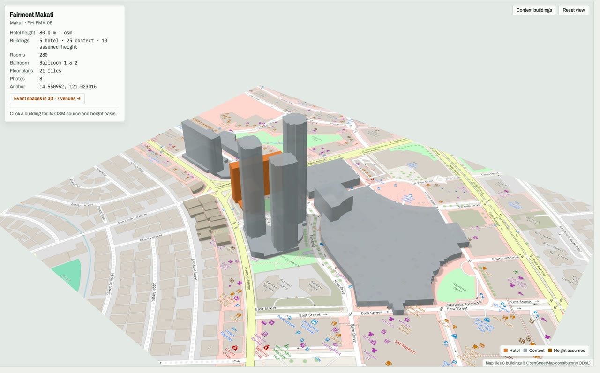Click the San Lorenzo Drive map label
This screenshot has height=373, width=600.
point(132,218)
